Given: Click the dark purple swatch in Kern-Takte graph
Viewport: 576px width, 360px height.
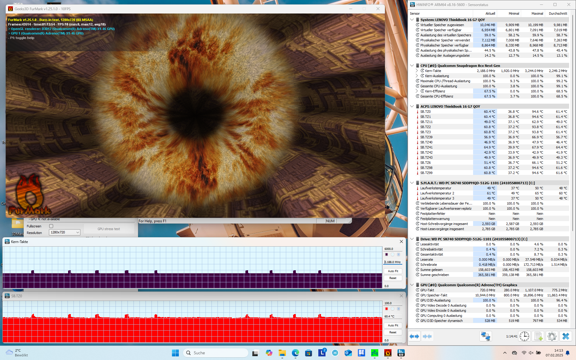Looking at the screenshot, I should pos(386,254).
